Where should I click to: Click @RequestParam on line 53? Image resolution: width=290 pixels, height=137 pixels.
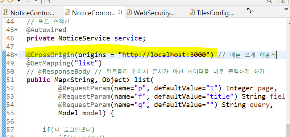tap(84, 97)
